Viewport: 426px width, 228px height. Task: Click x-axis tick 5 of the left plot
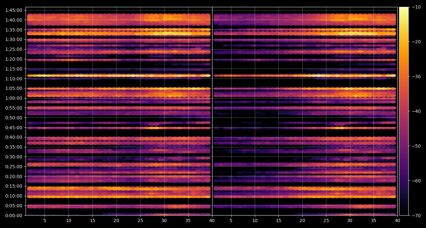point(45,220)
